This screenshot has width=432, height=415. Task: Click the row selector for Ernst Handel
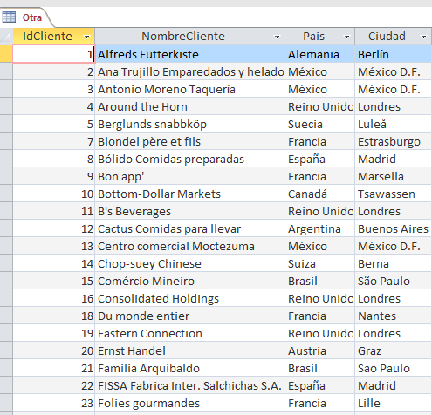[x=6, y=350]
